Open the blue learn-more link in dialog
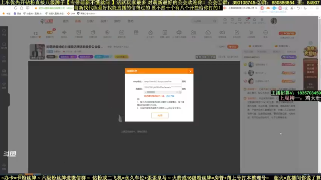 (x=170, y=96)
